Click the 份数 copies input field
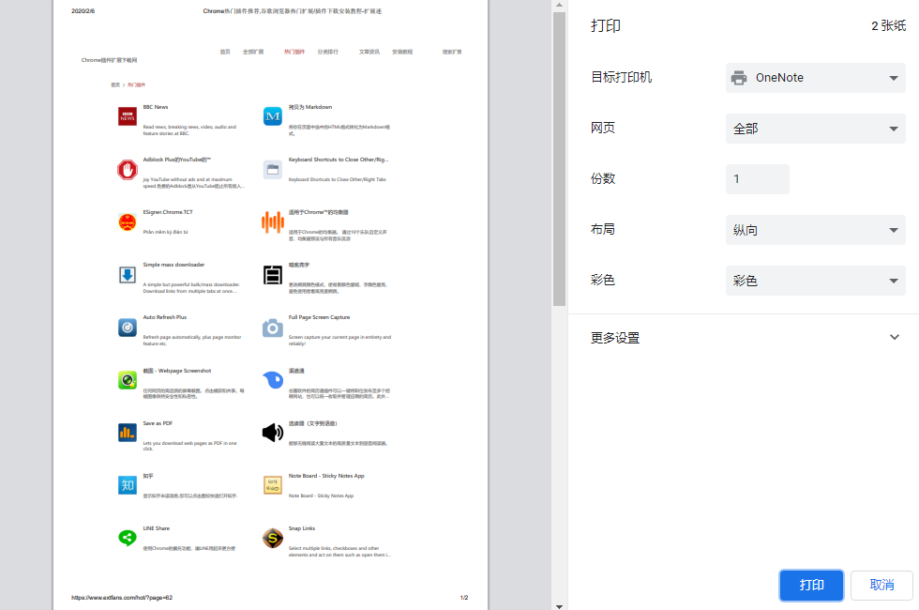 [x=758, y=179]
